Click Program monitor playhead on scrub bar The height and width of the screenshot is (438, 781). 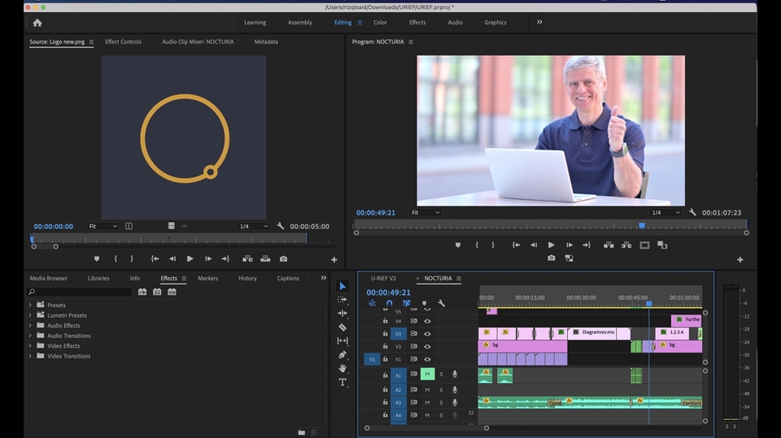(642, 225)
